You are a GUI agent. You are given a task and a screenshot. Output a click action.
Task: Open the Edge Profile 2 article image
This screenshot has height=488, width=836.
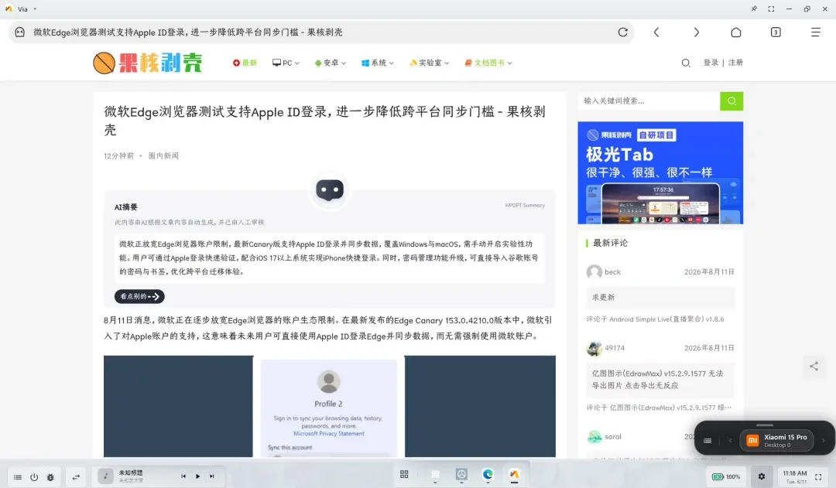click(x=330, y=407)
